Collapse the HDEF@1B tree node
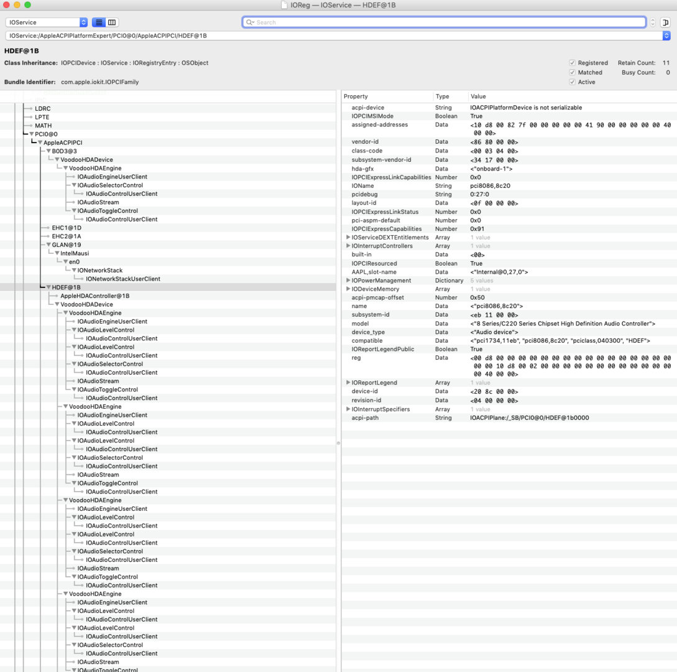This screenshot has width=677, height=672. [49, 287]
